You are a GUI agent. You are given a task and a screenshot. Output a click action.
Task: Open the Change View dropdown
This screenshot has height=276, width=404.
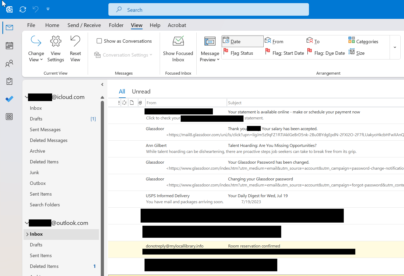coord(36,49)
